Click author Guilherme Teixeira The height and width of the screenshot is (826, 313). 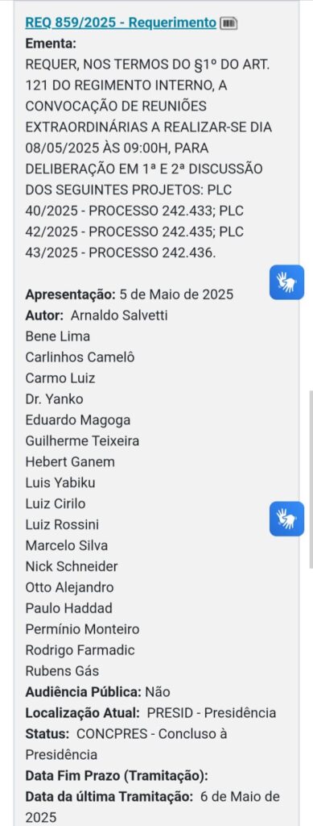(82, 440)
